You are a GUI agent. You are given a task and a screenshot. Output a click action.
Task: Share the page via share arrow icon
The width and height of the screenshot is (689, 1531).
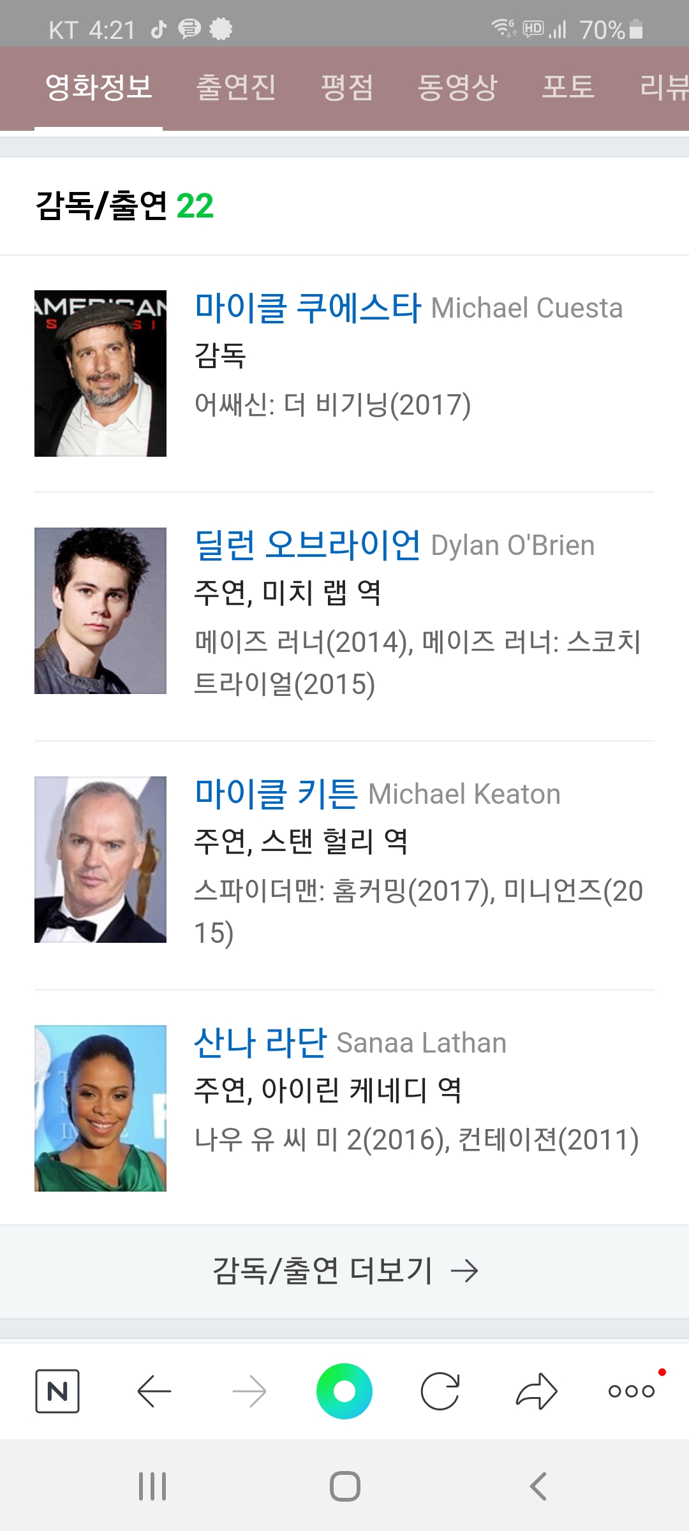click(x=537, y=1391)
